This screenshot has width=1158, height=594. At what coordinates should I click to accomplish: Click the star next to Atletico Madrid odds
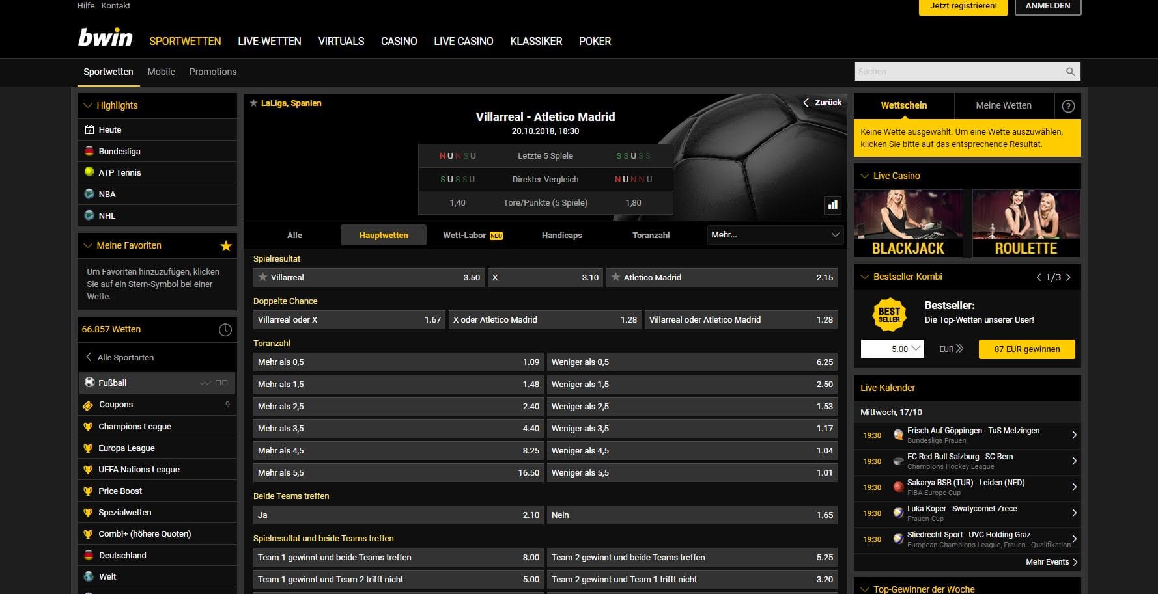[615, 277]
